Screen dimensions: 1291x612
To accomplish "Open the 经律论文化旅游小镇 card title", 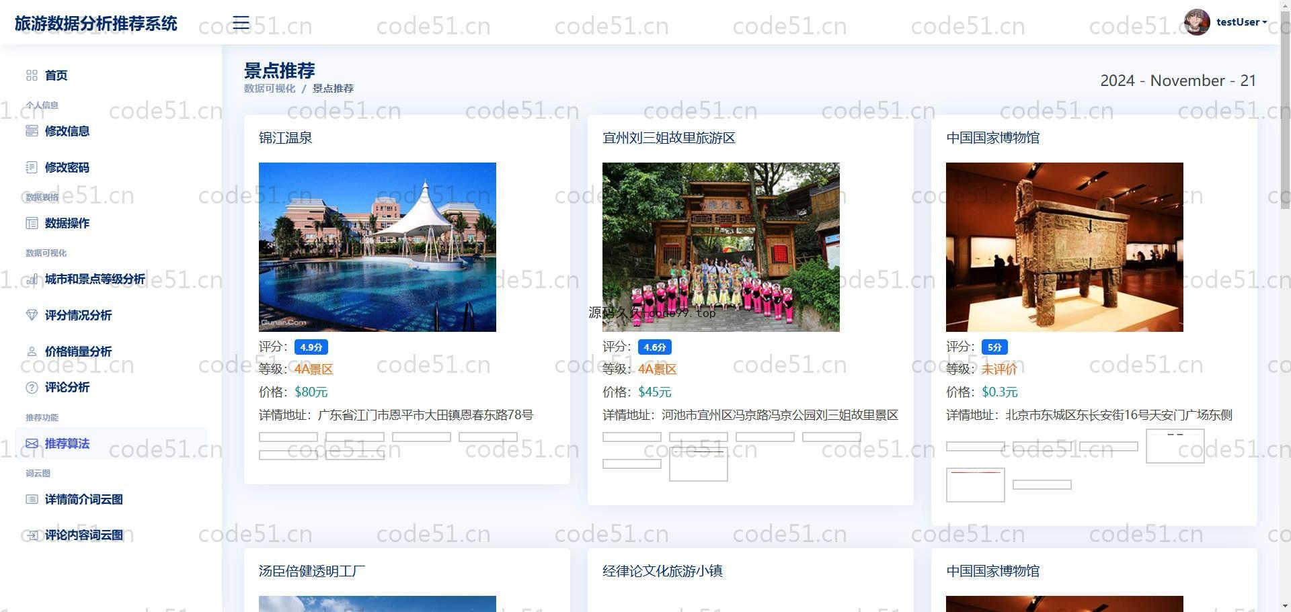I will click(x=662, y=571).
